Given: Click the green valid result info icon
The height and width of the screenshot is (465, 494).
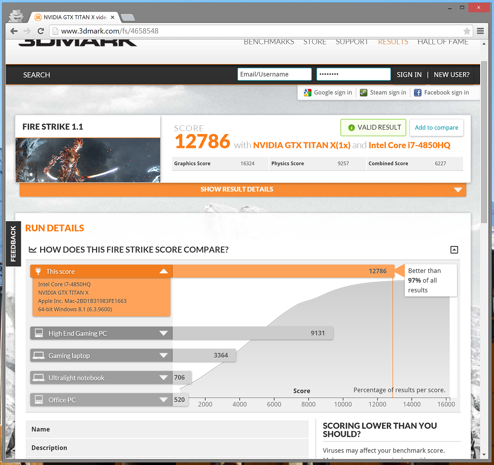Looking at the screenshot, I should [x=351, y=128].
